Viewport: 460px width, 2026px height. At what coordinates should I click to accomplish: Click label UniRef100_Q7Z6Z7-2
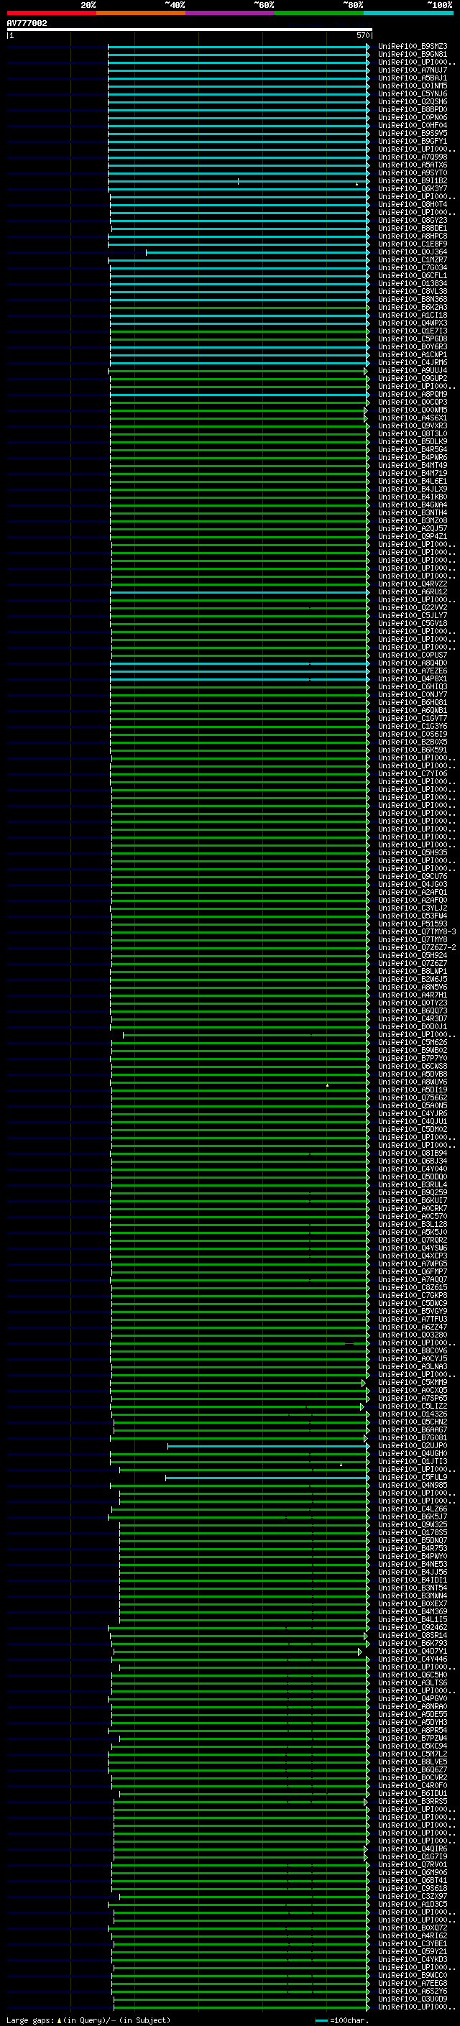417,948
